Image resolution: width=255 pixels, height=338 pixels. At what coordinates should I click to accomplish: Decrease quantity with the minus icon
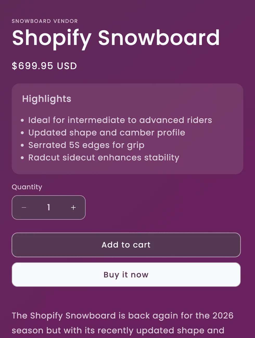[24, 207]
